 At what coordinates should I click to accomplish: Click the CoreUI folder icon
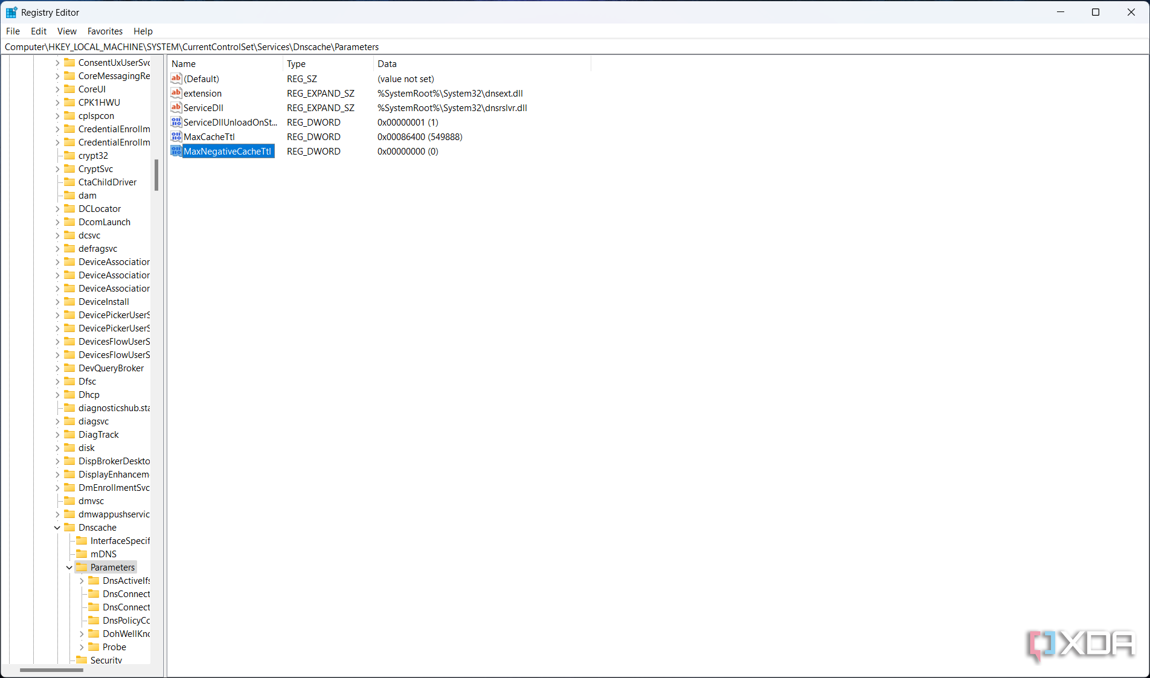coord(69,89)
